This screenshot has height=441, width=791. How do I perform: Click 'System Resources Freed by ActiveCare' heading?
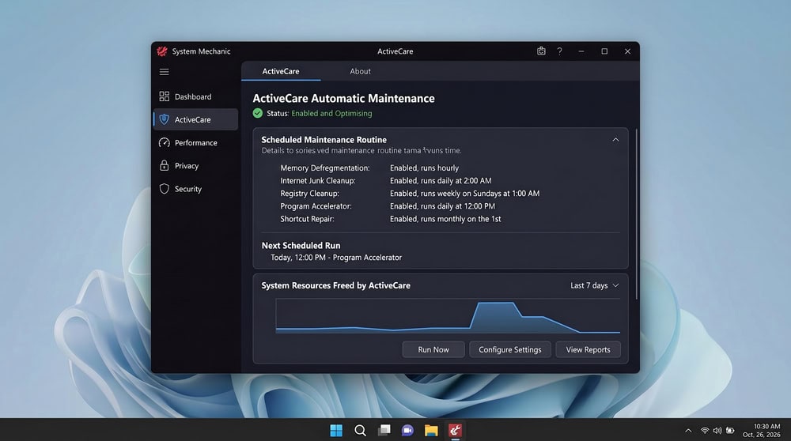tap(335, 285)
